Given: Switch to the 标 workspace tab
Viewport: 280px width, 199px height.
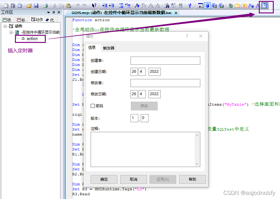Looking at the screenshot, I should coord(22,20).
